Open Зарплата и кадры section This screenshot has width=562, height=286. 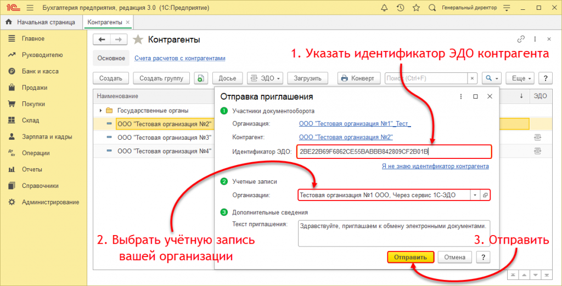click(47, 137)
